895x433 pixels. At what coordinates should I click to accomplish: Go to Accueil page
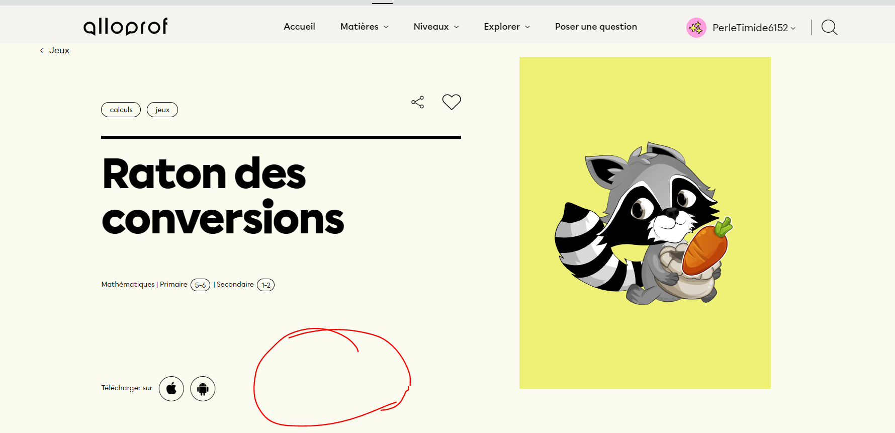(299, 27)
